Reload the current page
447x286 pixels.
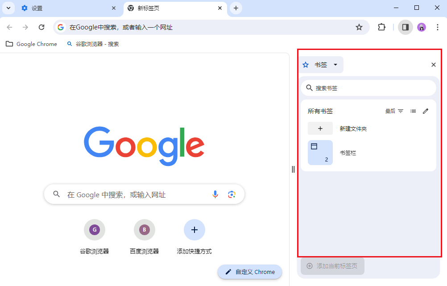point(41,27)
